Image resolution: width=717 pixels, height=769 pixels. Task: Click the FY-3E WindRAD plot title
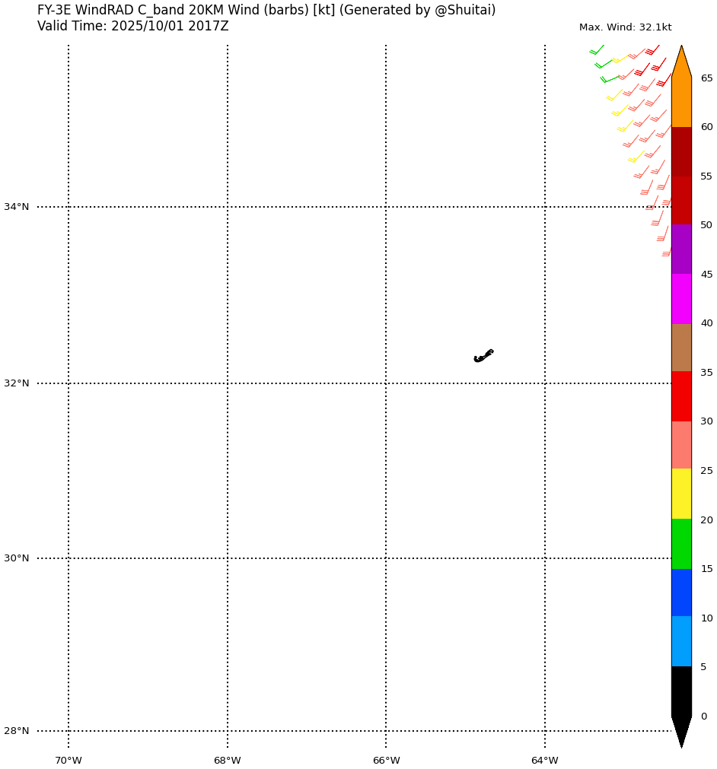click(266, 11)
